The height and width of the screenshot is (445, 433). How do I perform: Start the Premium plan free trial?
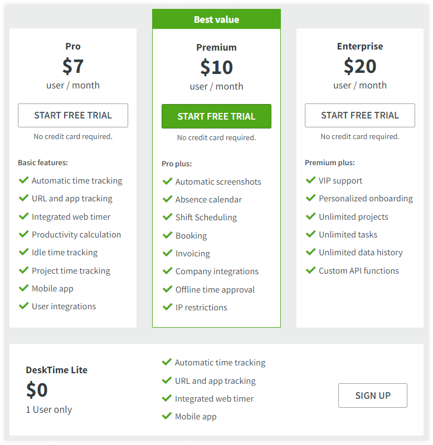click(216, 116)
